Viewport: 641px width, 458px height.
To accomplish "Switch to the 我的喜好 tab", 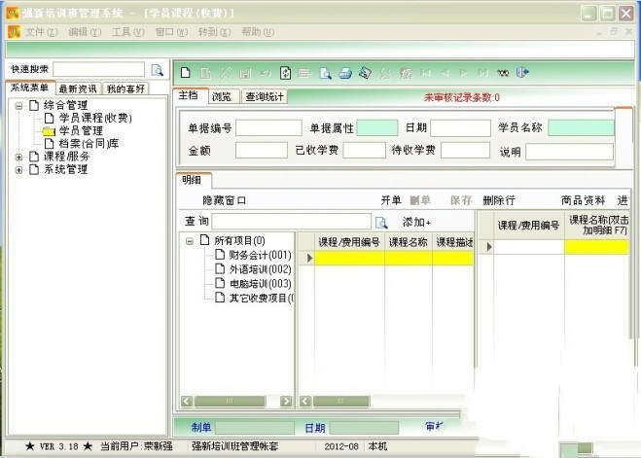I will 125,88.
